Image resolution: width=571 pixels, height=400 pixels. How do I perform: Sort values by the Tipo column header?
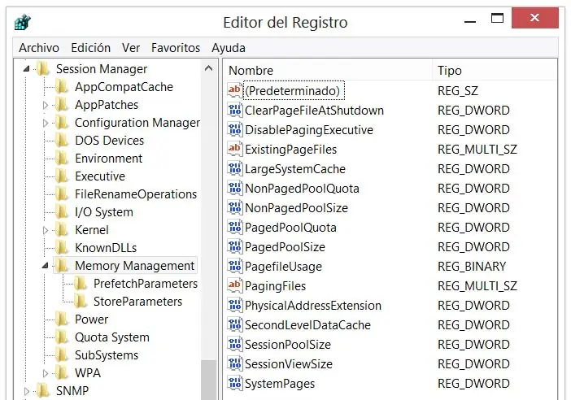(495, 70)
